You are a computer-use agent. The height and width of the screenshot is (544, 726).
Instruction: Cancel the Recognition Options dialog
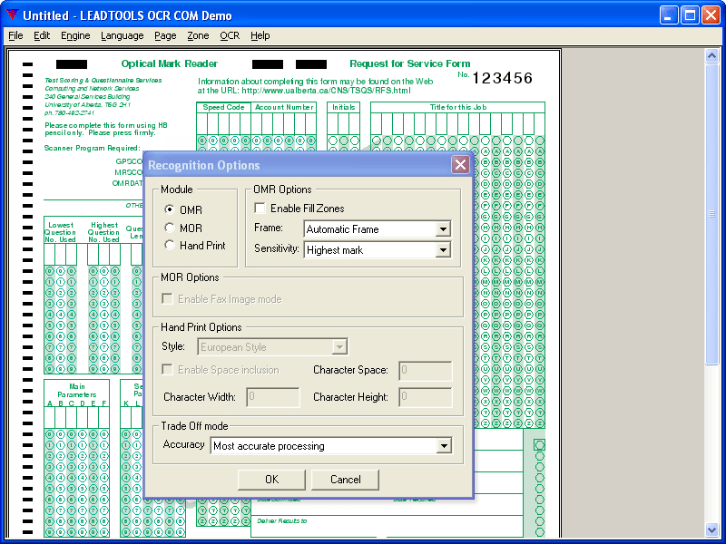click(x=345, y=480)
